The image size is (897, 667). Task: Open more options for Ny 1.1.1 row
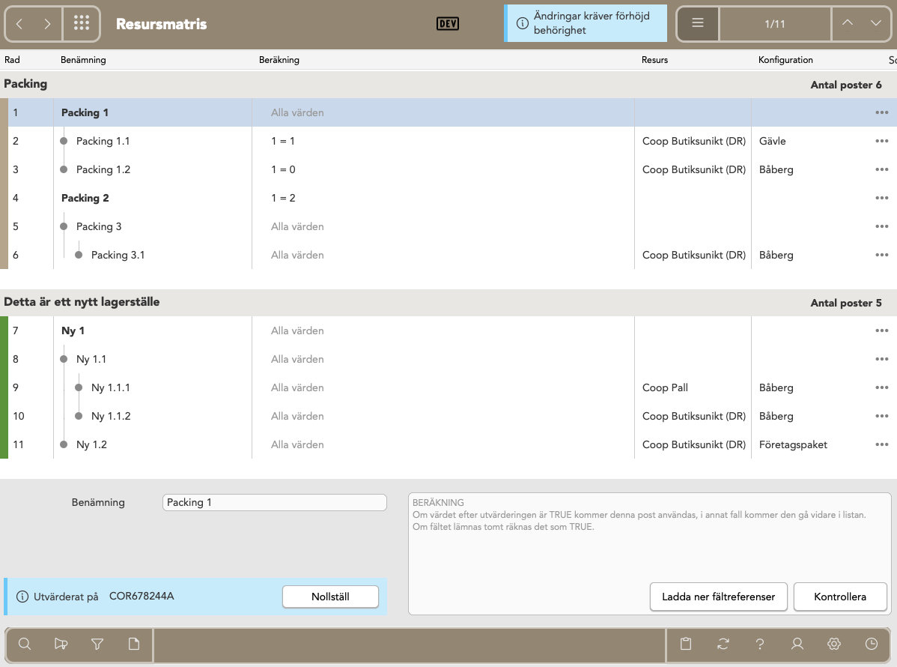click(881, 387)
